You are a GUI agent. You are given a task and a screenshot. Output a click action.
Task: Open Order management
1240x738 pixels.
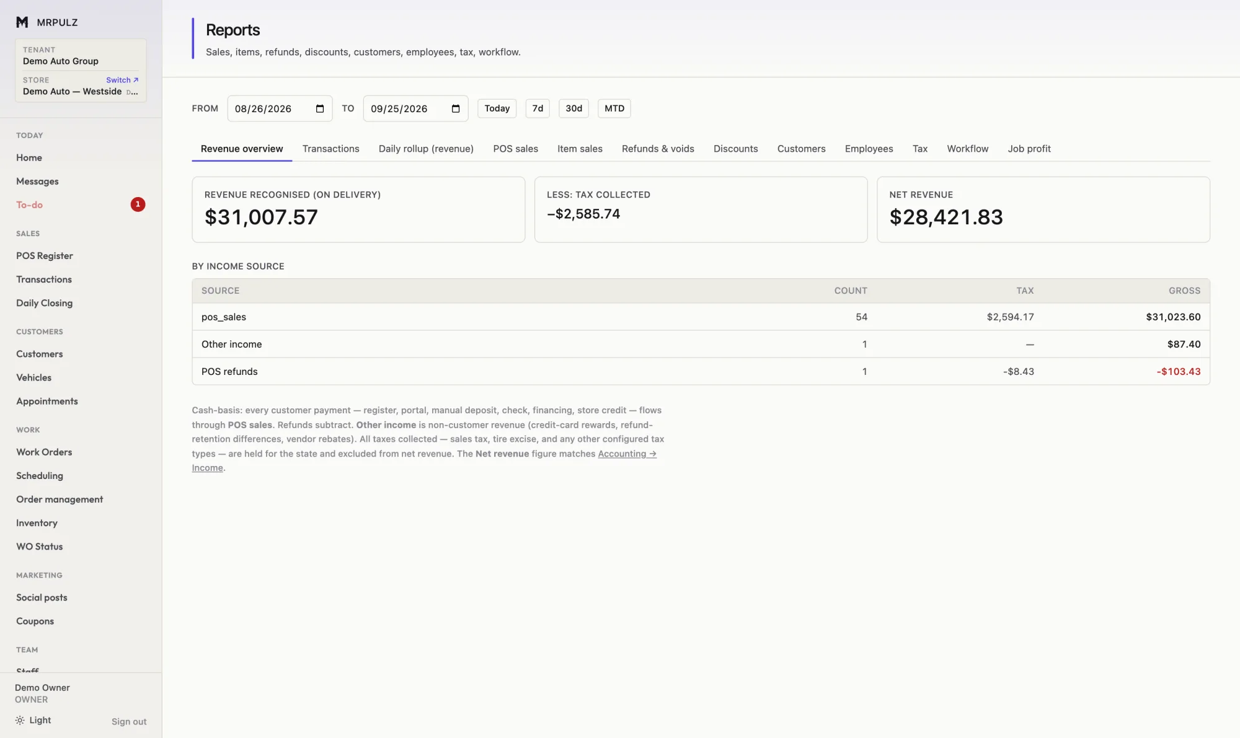(60, 499)
